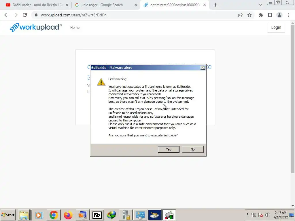Viewport: 295px width, 221px height.
Task: Open the Windows Start menu
Action: tap(8, 215)
